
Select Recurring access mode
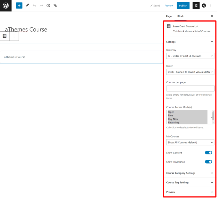click(x=188, y=122)
